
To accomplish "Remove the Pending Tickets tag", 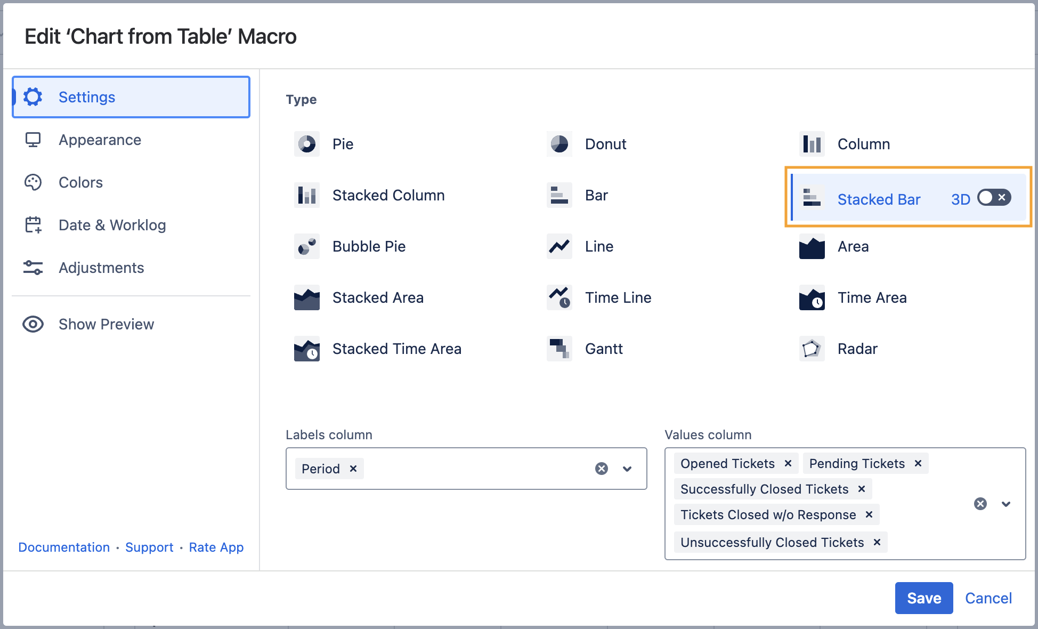I will point(918,463).
